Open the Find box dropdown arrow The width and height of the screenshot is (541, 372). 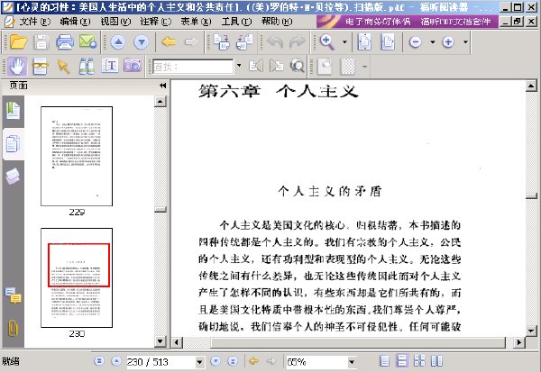pos(239,66)
